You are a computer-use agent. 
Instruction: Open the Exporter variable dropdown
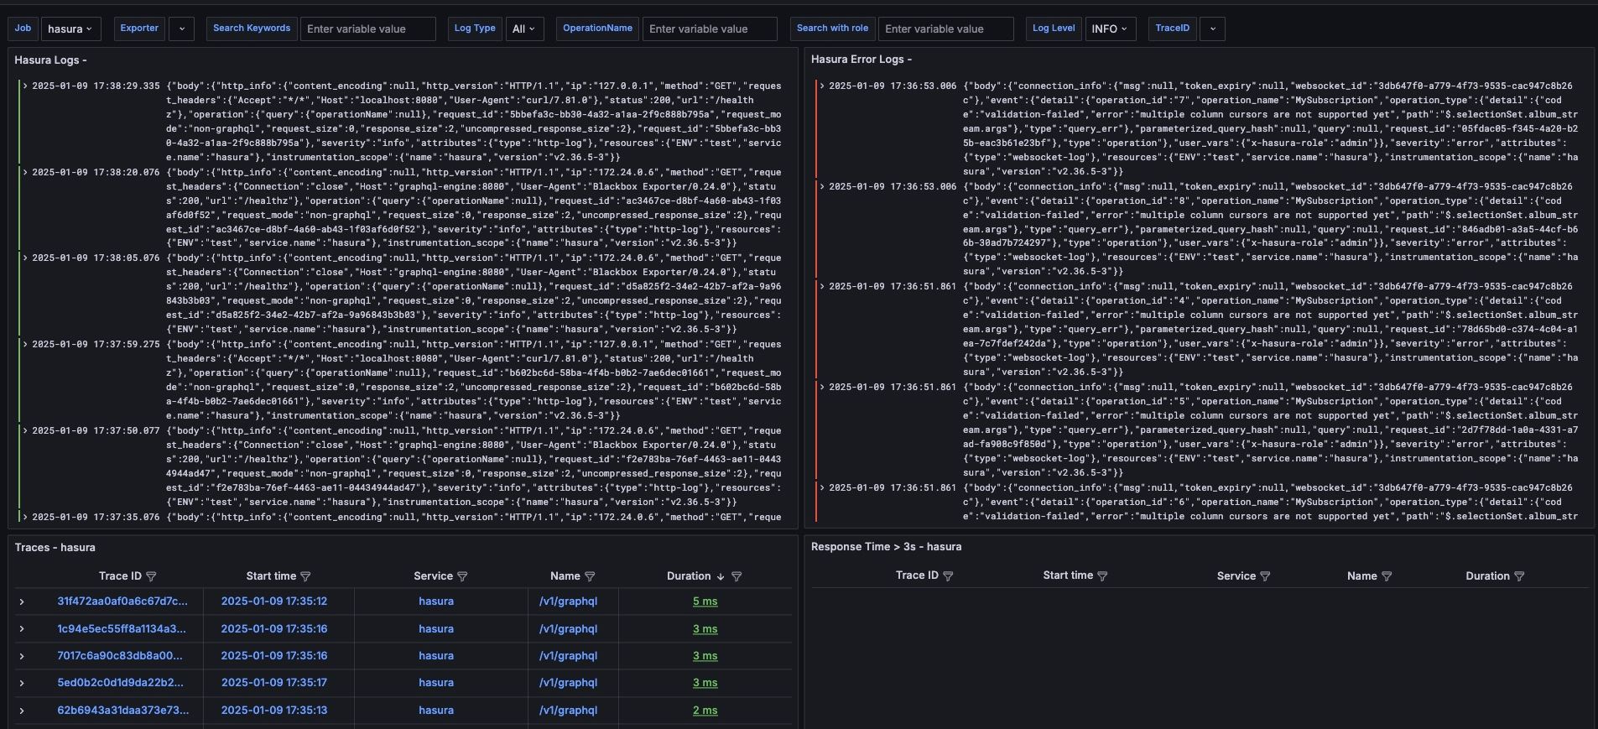pos(181,29)
